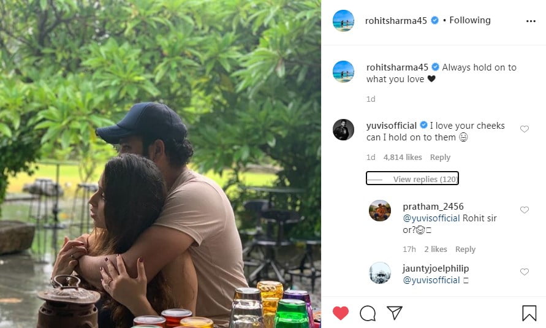Reply to yuvisofficial's comment
Screen dimensions: 546x328
440,158
